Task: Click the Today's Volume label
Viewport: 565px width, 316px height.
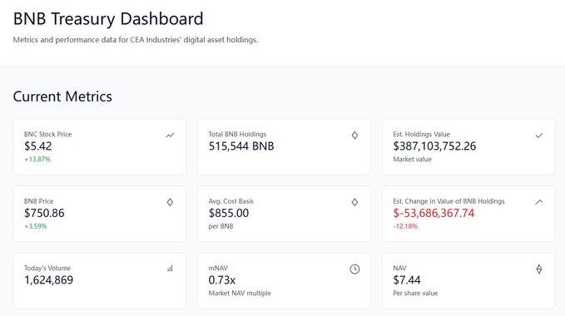Action: pos(47,268)
